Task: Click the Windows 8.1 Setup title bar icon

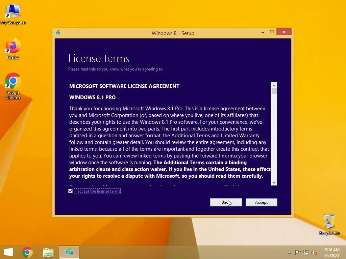Action: click(x=58, y=33)
